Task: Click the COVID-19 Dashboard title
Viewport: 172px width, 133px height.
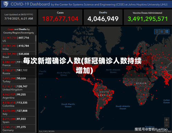Action: [30, 4]
